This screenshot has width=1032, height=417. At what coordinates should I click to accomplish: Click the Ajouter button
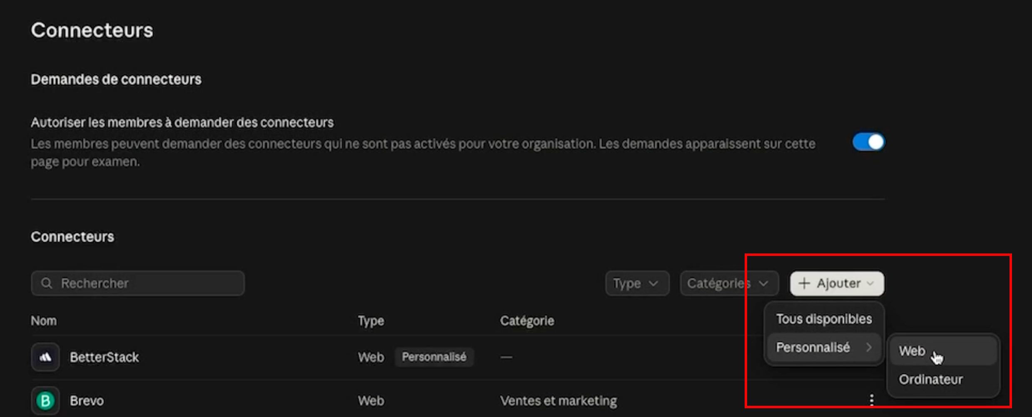tap(837, 283)
